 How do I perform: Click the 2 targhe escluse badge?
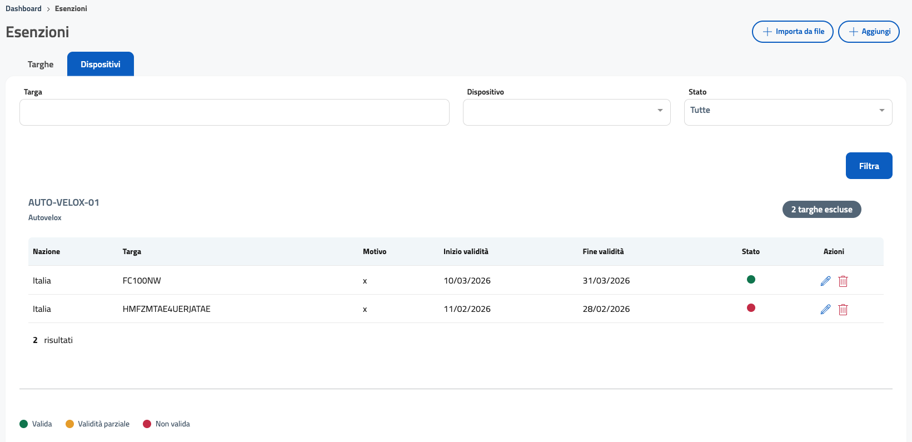point(821,210)
